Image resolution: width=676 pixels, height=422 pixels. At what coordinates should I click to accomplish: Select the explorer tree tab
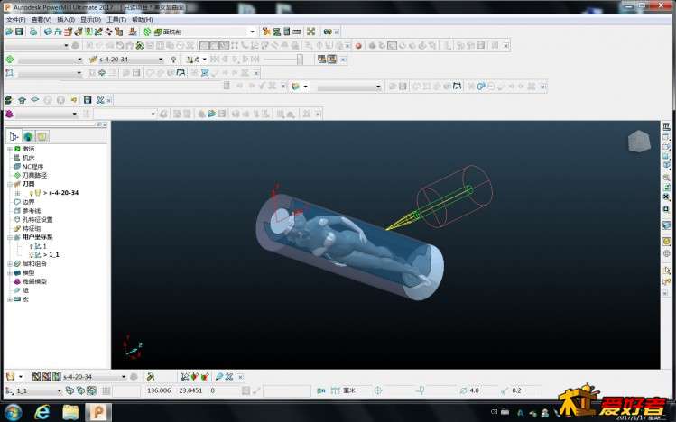(14, 136)
